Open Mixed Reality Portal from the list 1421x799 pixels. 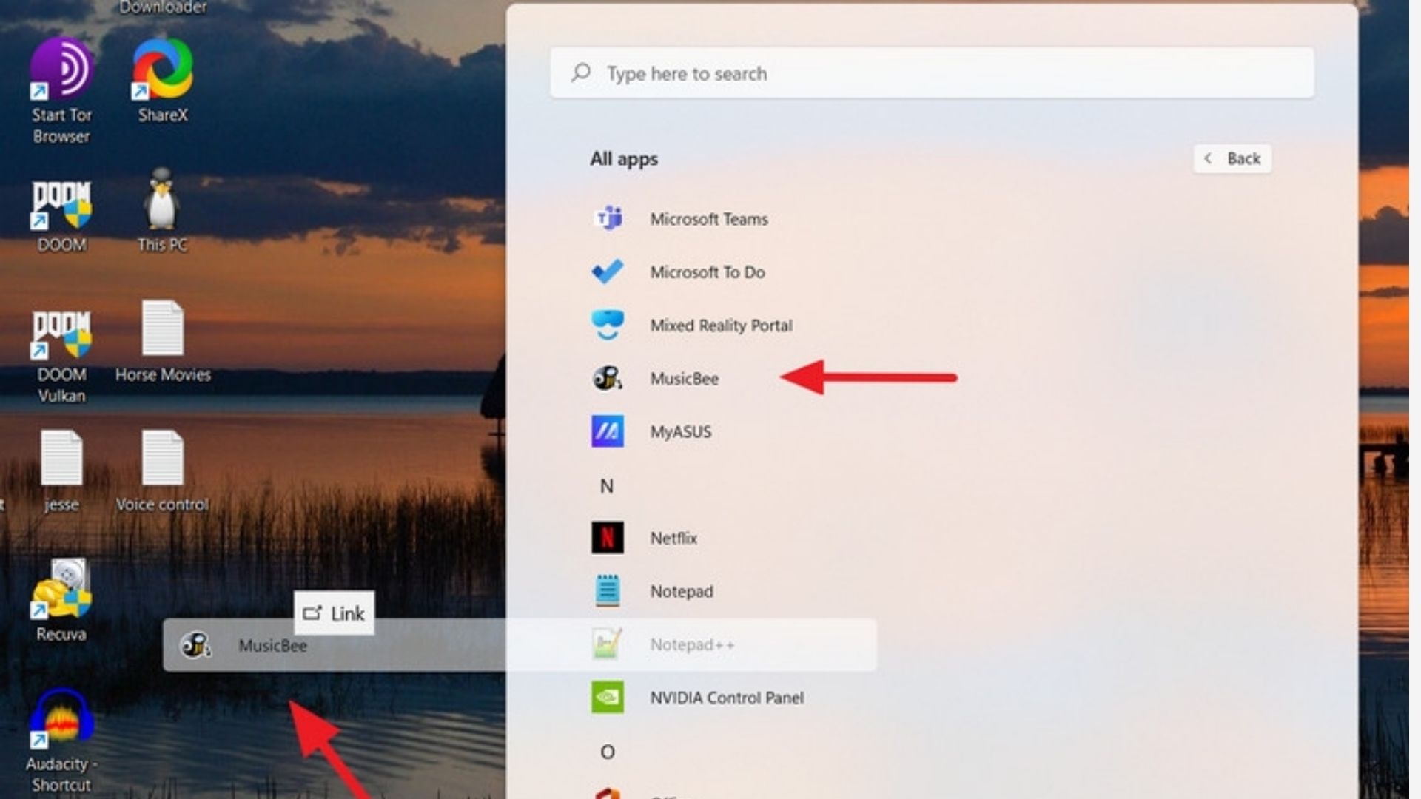pyautogui.click(x=721, y=326)
